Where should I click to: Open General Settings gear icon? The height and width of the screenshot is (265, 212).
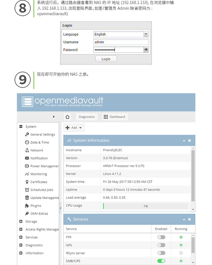click(x=27, y=134)
